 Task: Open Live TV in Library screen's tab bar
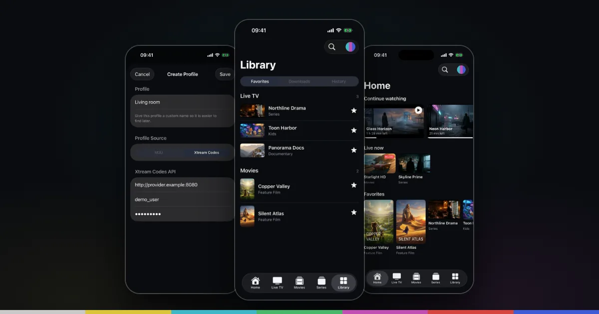pyautogui.click(x=277, y=283)
